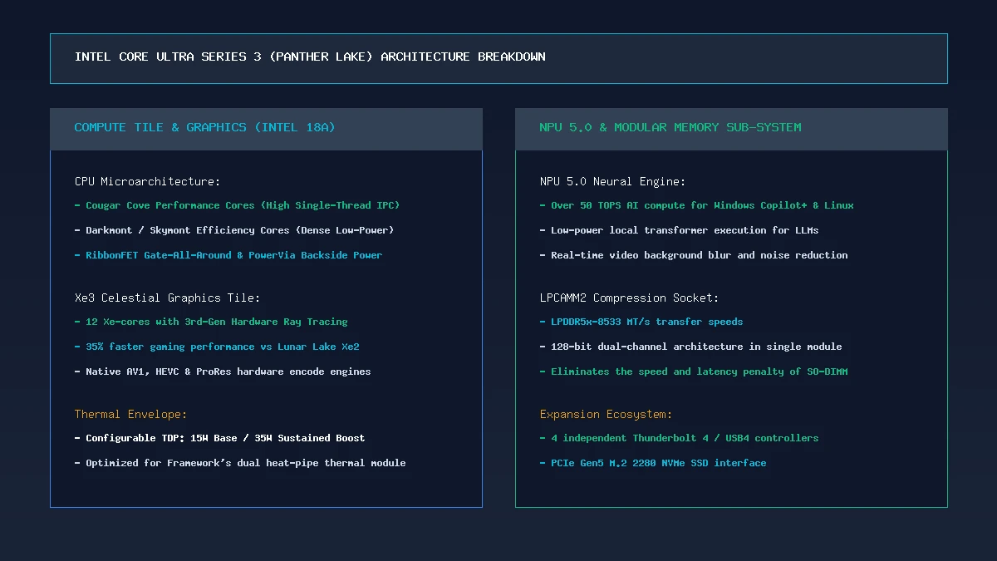Click the Thermal Envelope subheading
997x561 pixels.
131,414
